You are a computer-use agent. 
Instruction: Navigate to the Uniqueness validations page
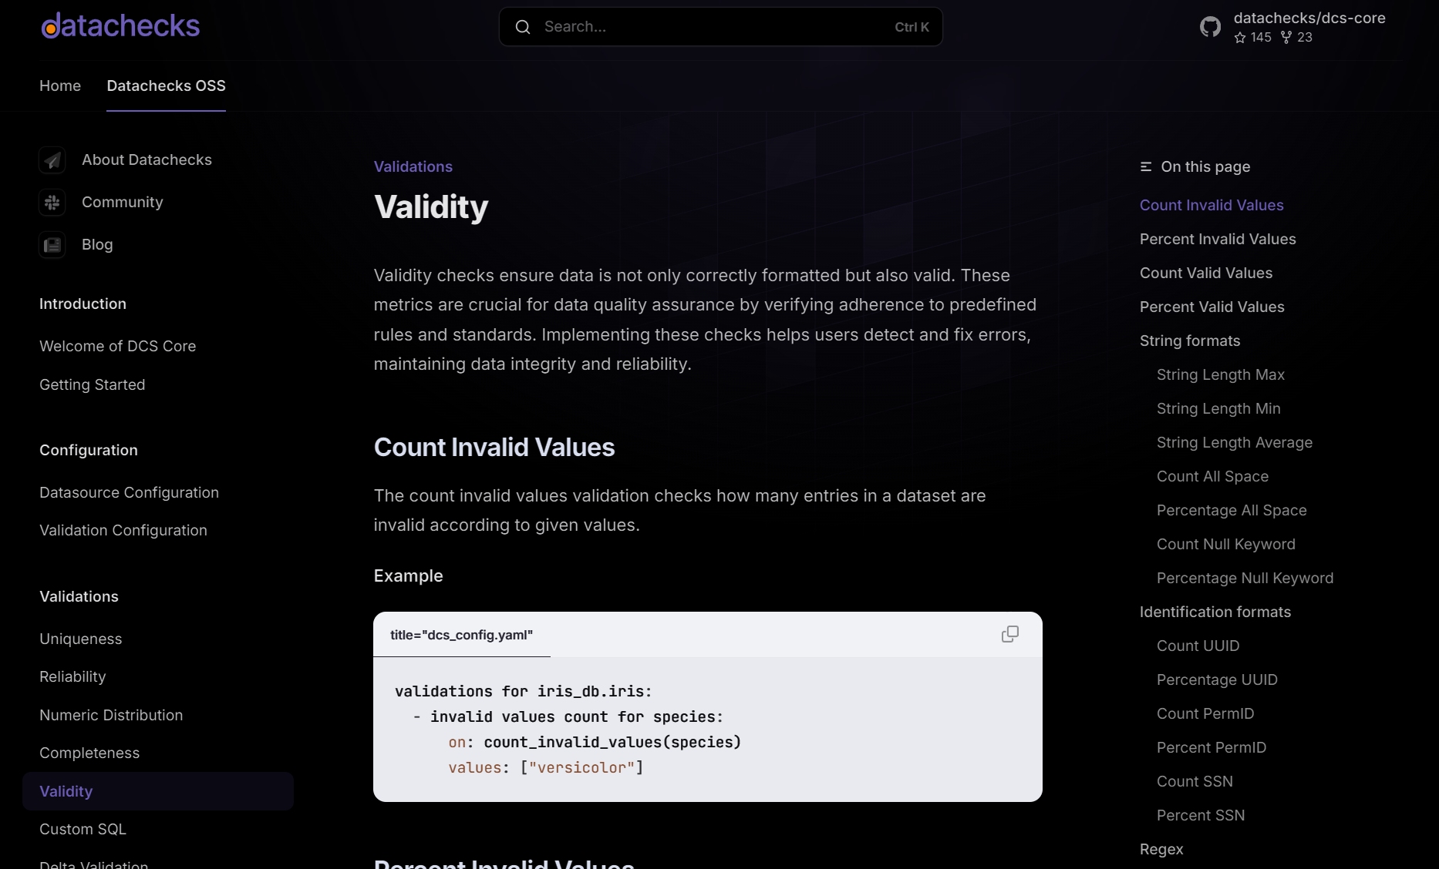tap(80, 639)
